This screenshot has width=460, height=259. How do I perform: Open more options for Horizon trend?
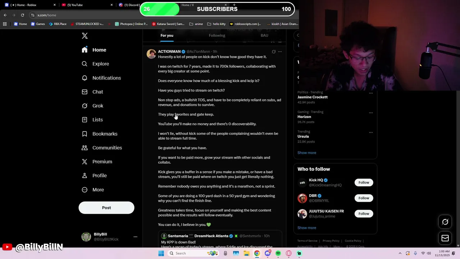[371, 113]
